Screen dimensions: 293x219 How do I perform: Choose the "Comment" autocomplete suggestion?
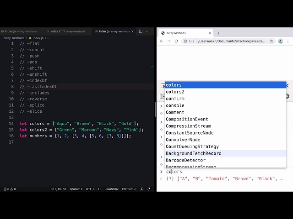(x=226, y=112)
